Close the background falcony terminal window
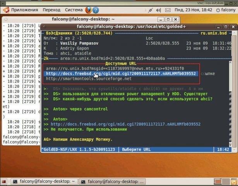 [176, 19]
